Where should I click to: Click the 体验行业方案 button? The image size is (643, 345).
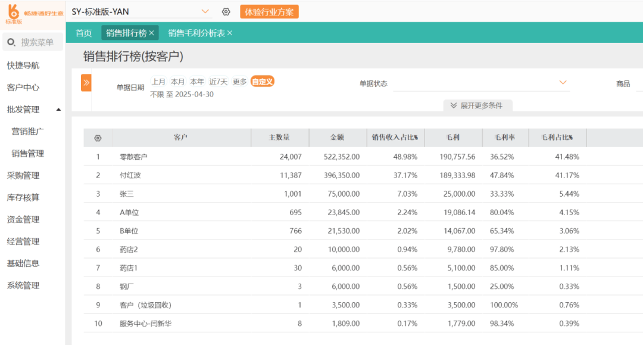[269, 11]
